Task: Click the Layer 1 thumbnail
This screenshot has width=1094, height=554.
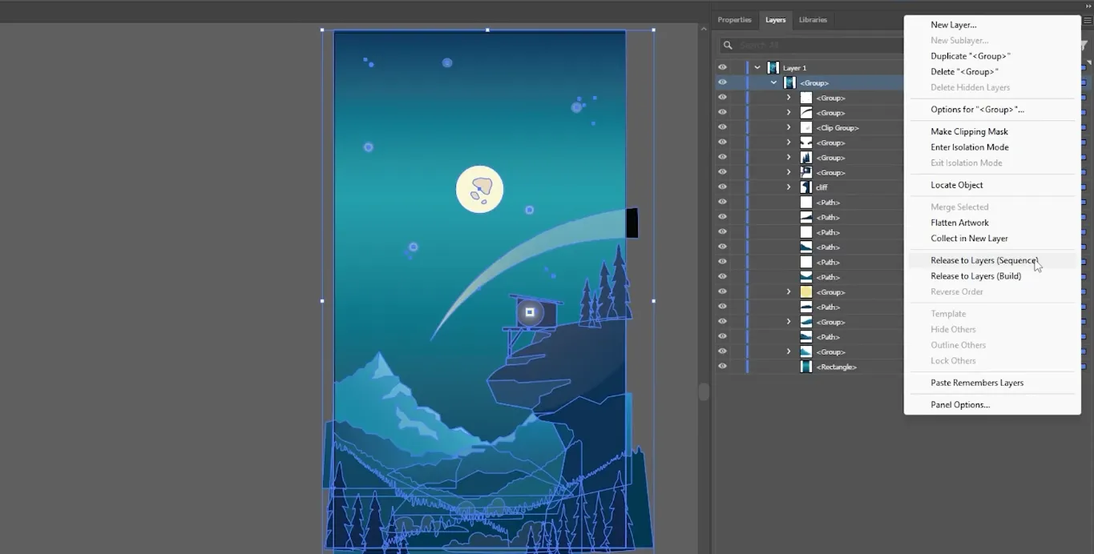Action: (x=773, y=67)
